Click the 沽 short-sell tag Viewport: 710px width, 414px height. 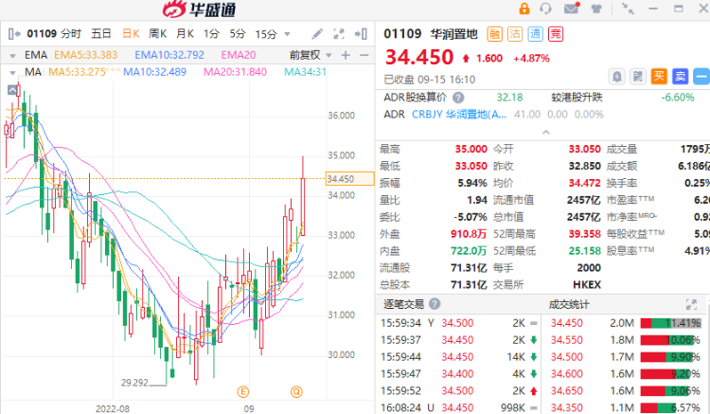[515, 34]
